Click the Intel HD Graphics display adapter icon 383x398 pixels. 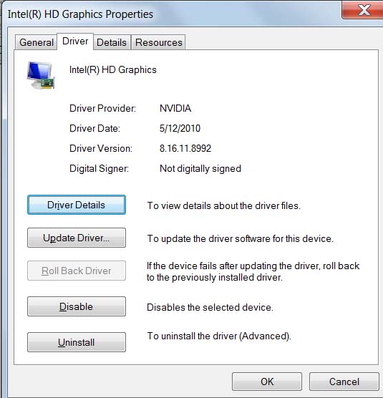(41, 75)
